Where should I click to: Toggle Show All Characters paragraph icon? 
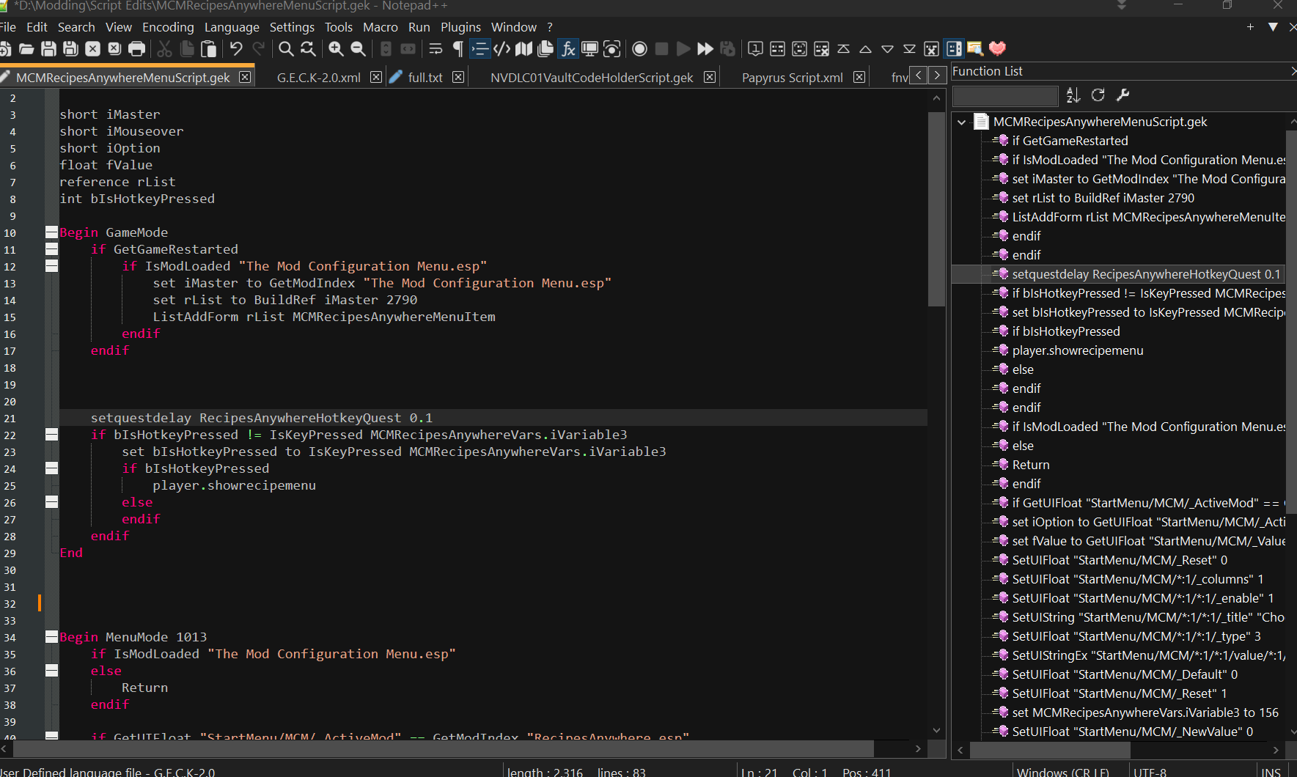(458, 49)
